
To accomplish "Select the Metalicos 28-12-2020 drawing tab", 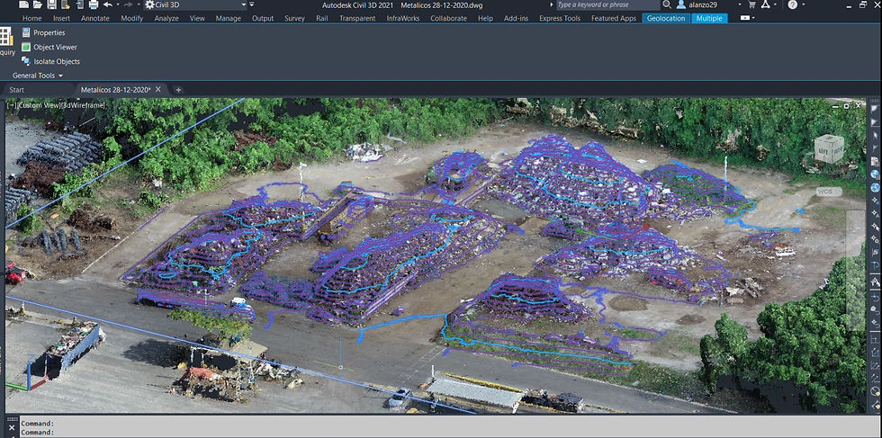I will [115, 89].
